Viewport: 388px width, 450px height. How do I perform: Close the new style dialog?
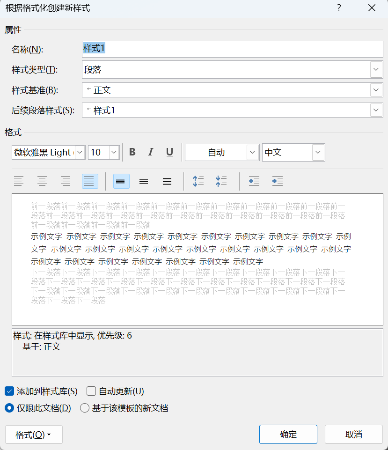[x=372, y=8]
